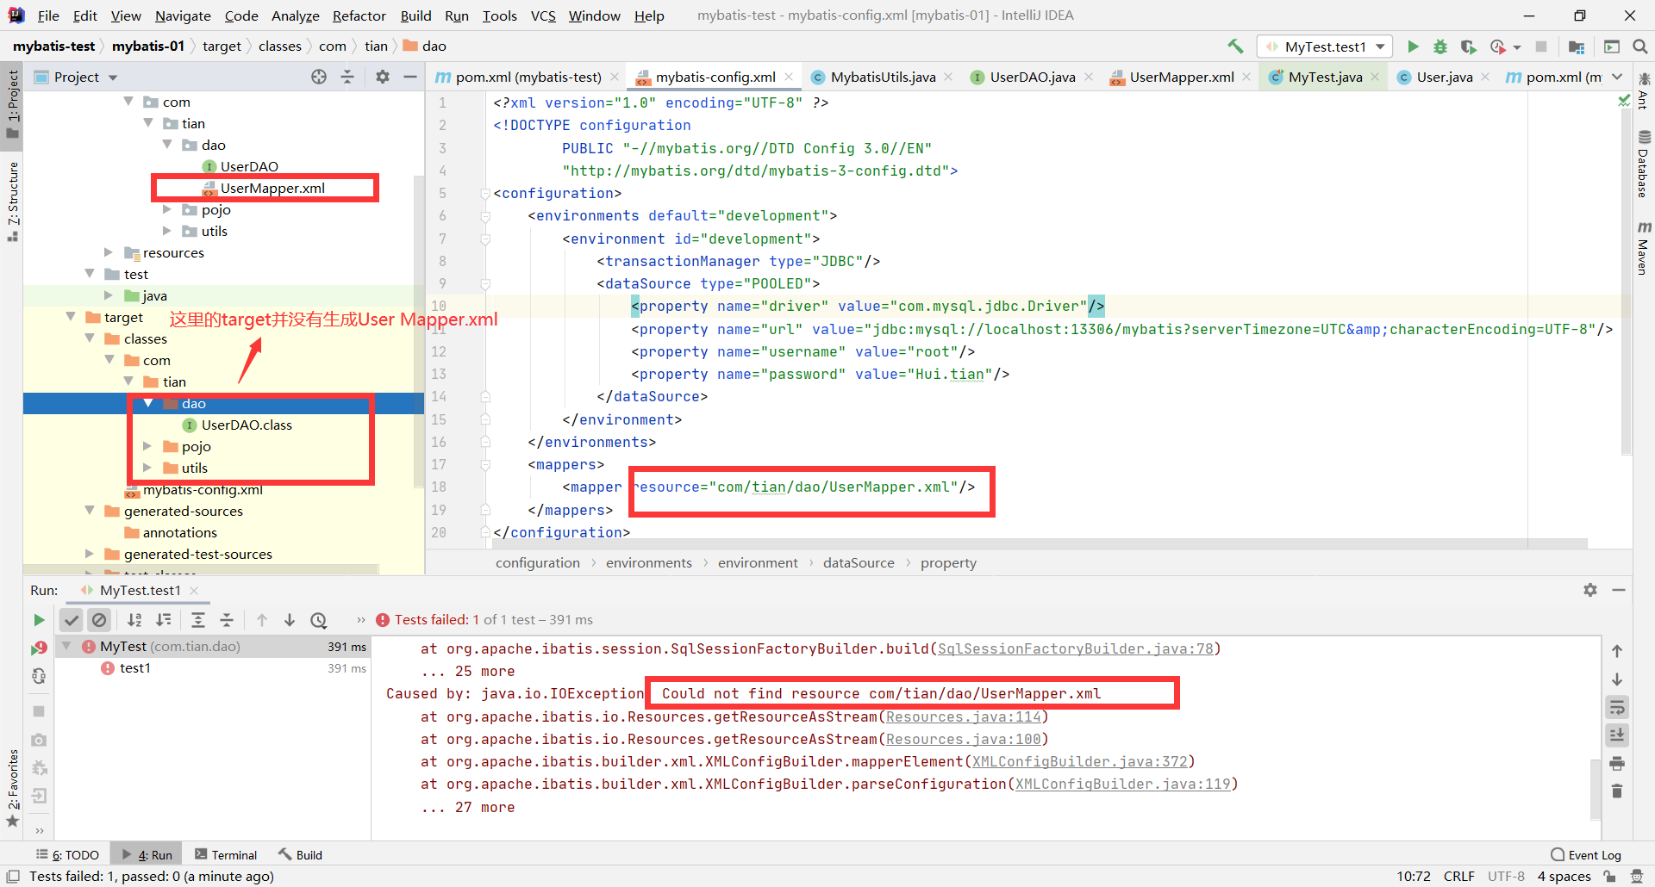Open the VCS menu
Screen dimensions: 1655x887
pos(543,16)
